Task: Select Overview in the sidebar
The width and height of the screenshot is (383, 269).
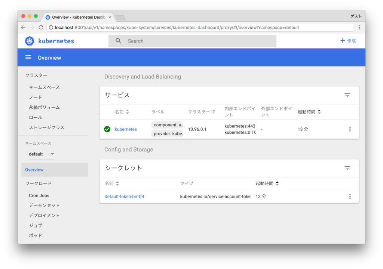Action: click(55, 170)
